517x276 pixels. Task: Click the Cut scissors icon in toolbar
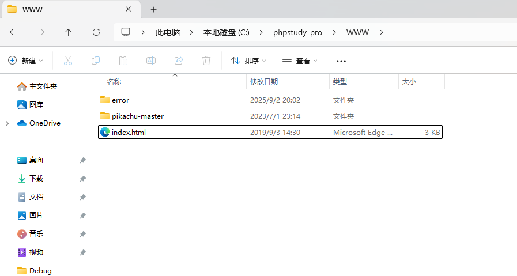(x=68, y=61)
